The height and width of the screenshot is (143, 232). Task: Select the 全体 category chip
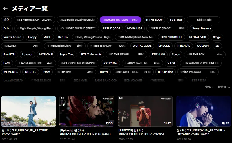[6, 20]
